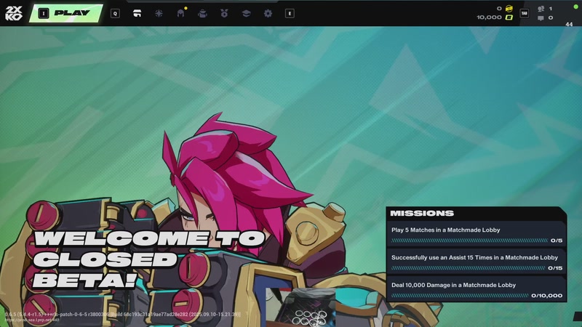582x327 pixels.
Task: Click the green online status dot
Action: coord(575,7)
